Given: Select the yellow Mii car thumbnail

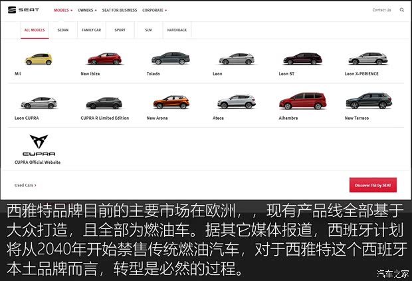Looking at the screenshot, I should (39, 59).
